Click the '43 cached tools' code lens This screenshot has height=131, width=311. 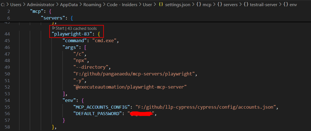point(82,28)
